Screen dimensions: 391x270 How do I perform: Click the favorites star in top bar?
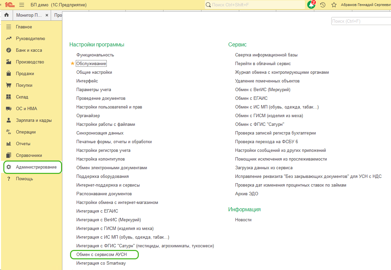coord(334,5)
